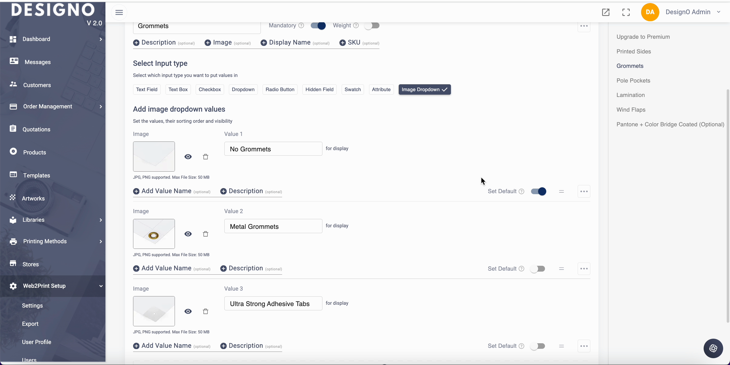This screenshot has width=730, height=365.
Task: Select the Radio Button input type
Action: [280, 90]
